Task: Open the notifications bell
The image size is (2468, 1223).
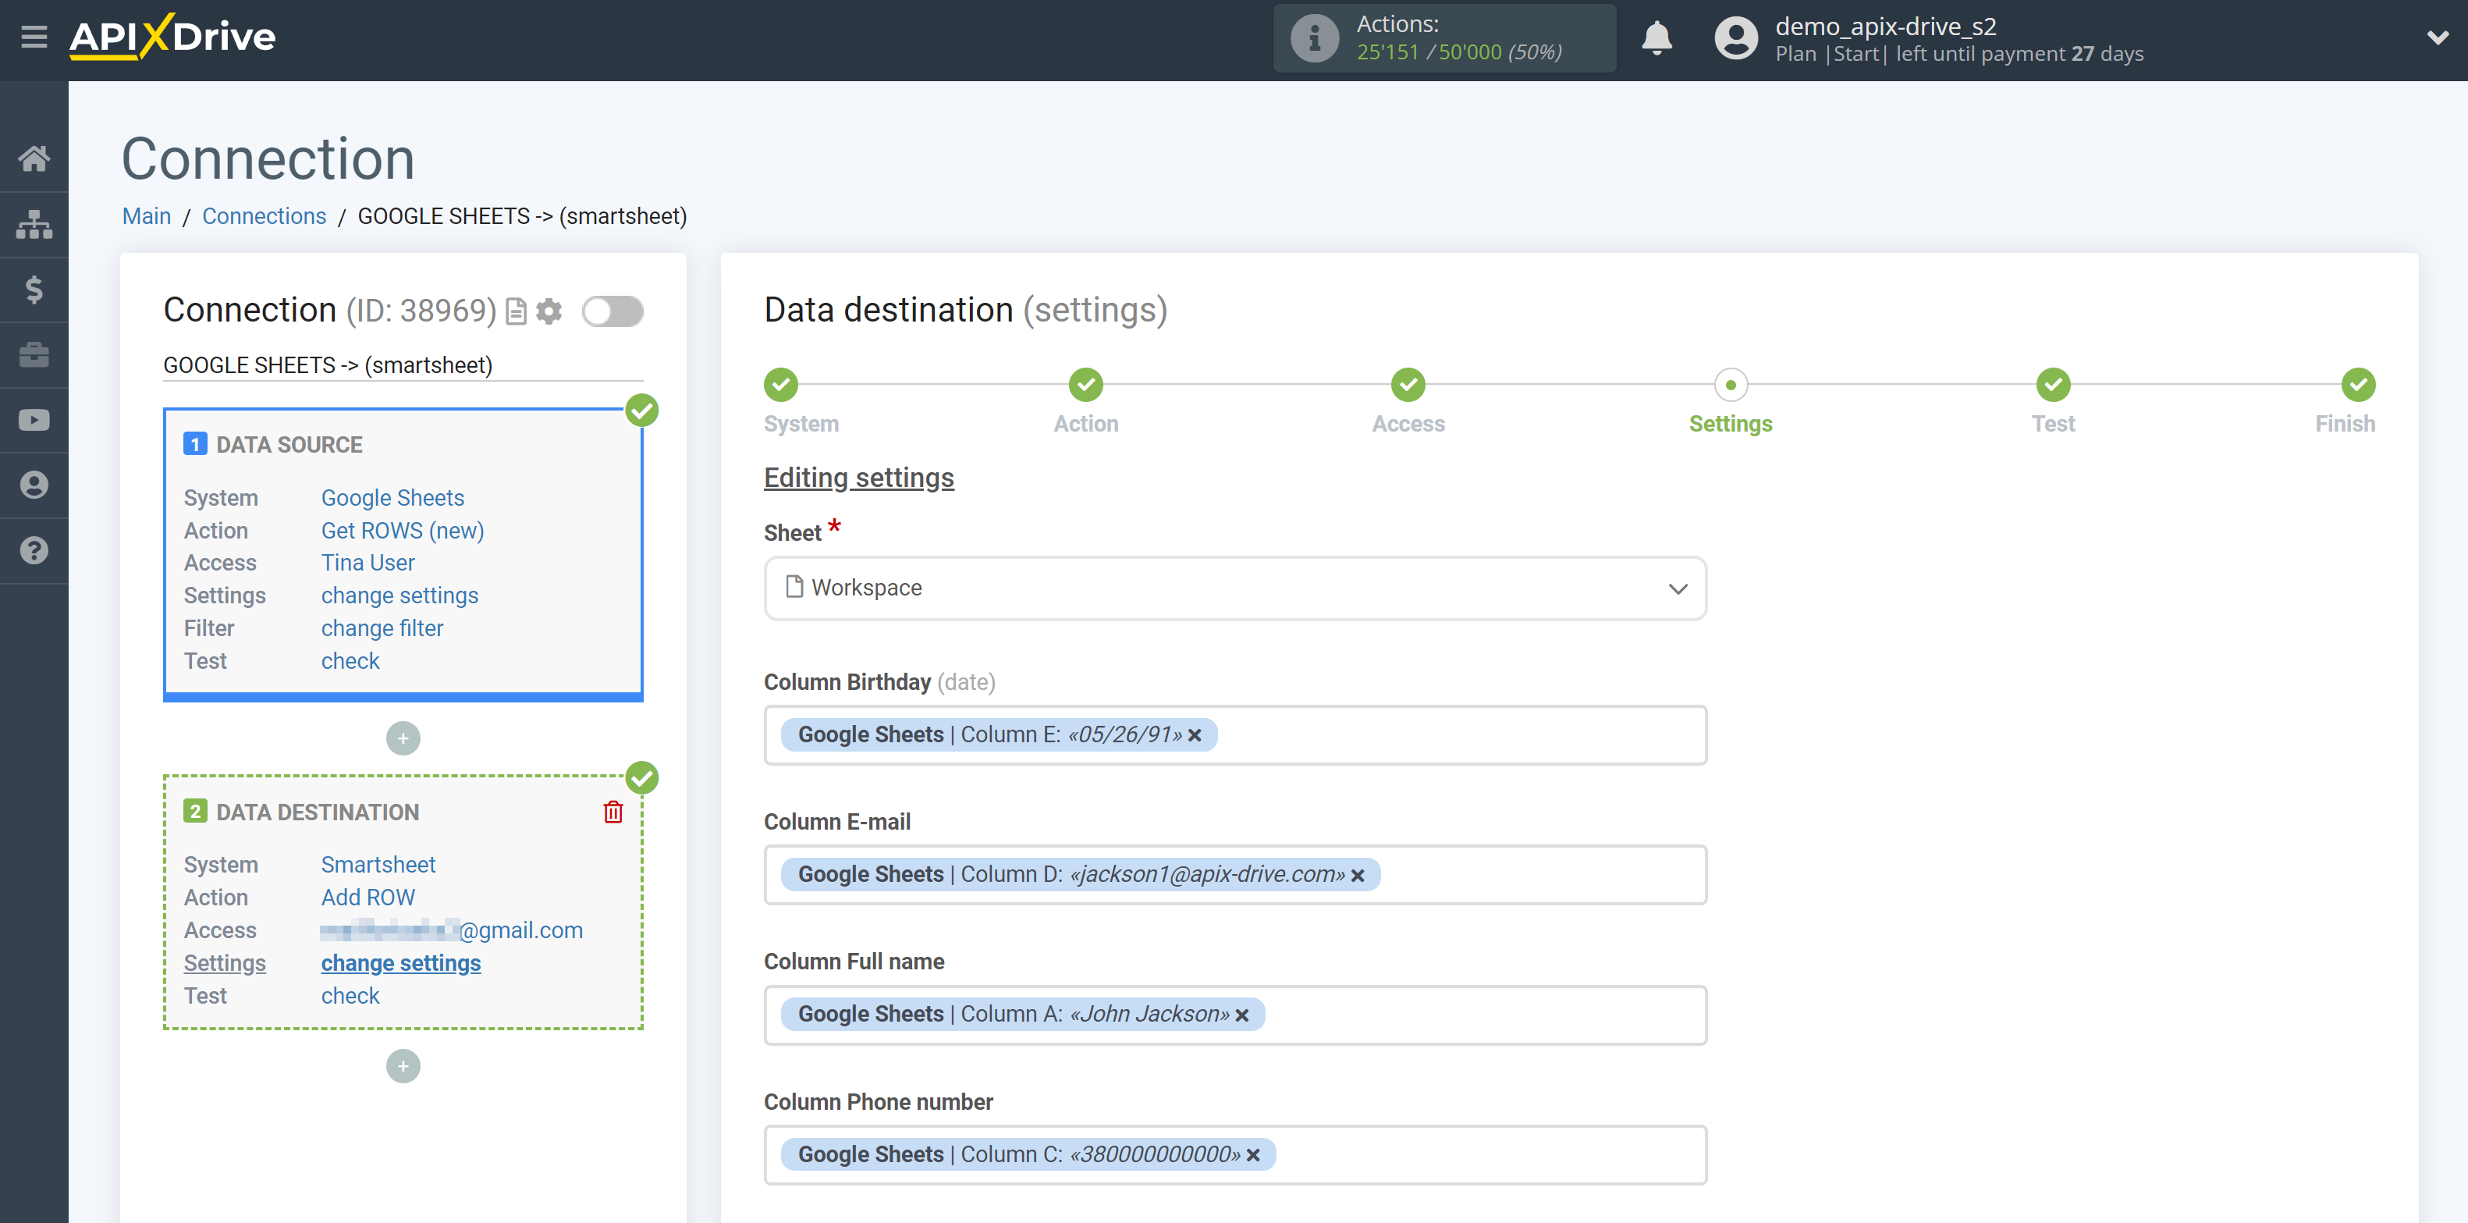Action: 1657,38
